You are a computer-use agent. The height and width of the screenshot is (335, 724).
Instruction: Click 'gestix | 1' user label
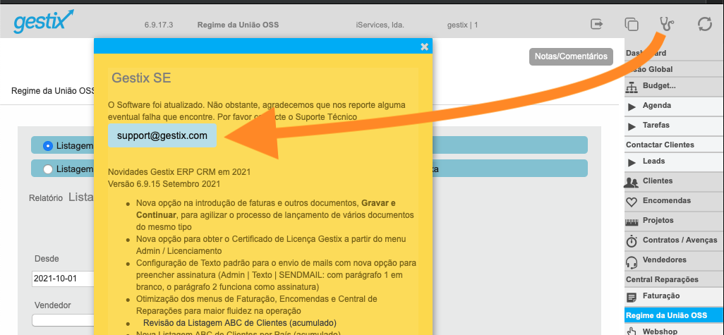click(463, 25)
